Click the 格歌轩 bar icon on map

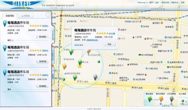tap(119, 30)
